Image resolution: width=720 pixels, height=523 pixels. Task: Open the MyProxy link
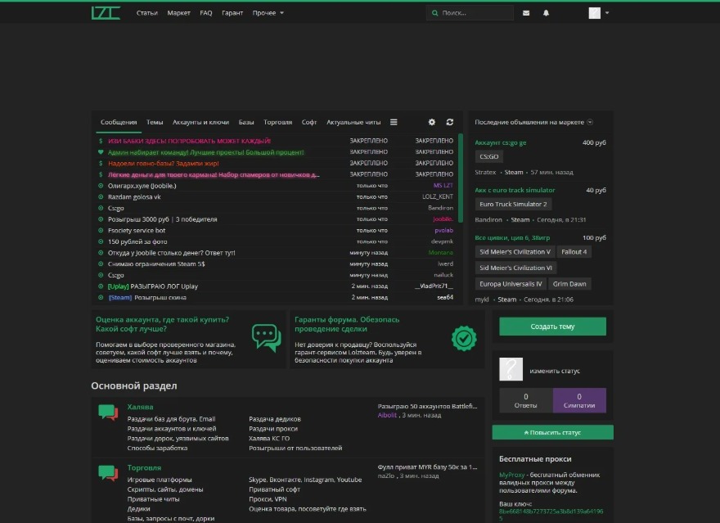pos(513,475)
